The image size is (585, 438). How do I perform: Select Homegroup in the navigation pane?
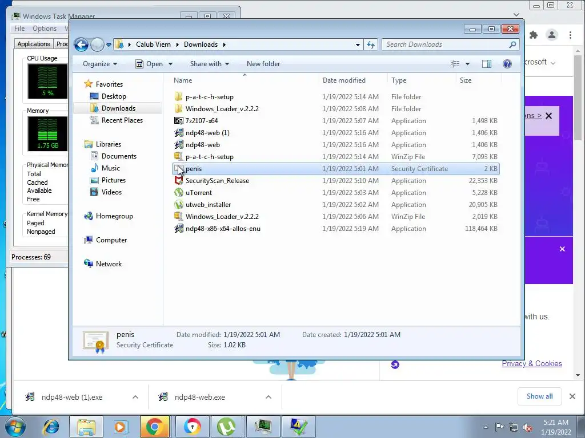(114, 216)
